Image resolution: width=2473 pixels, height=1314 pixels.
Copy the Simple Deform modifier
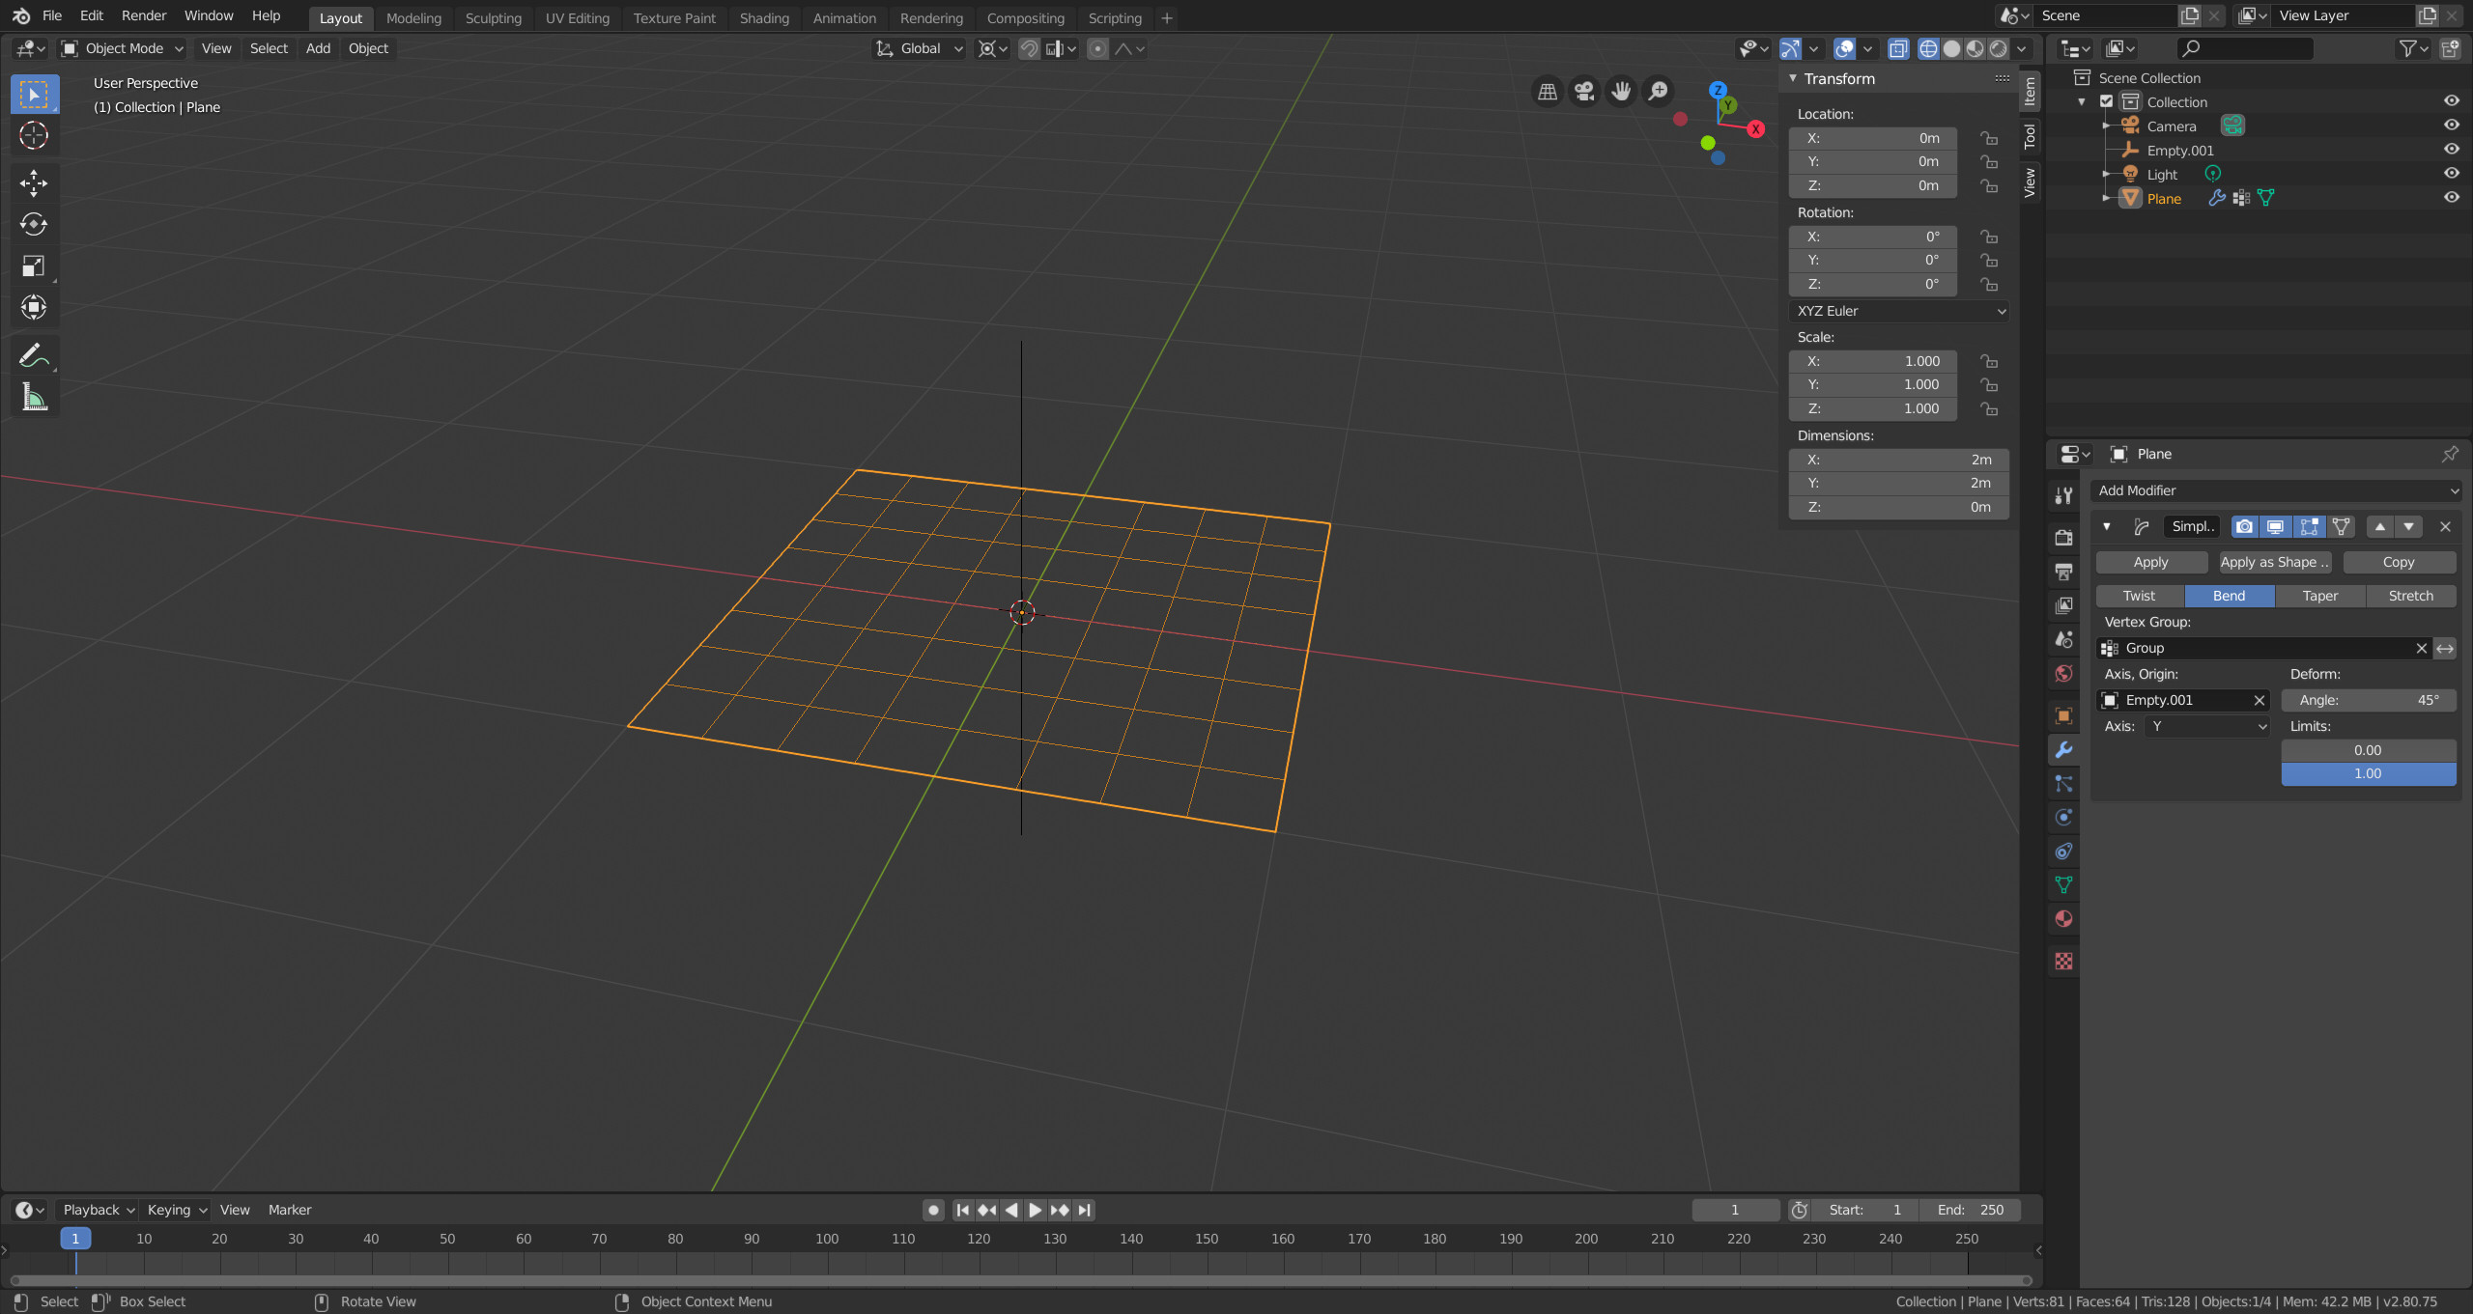coord(2399,562)
